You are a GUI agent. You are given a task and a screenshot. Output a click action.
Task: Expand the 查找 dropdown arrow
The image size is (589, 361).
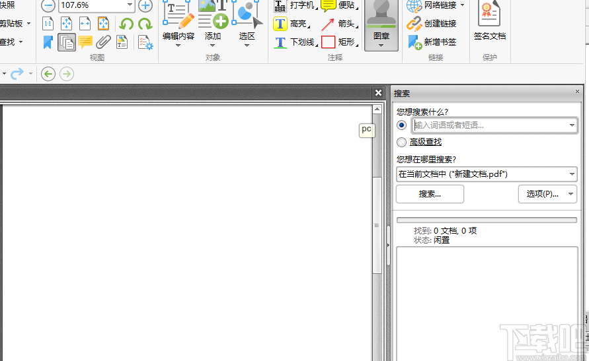coord(20,42)
